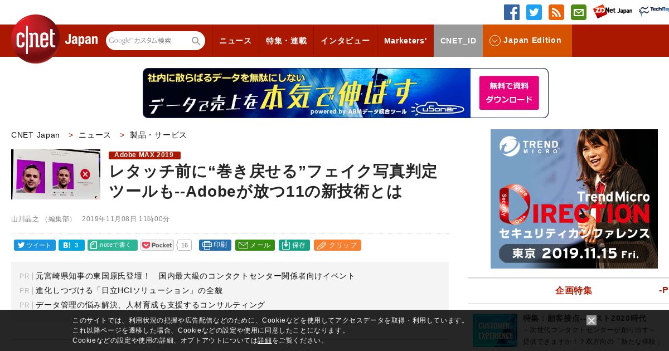Click the search magnifier icon
669x351 pixels.
196,41
